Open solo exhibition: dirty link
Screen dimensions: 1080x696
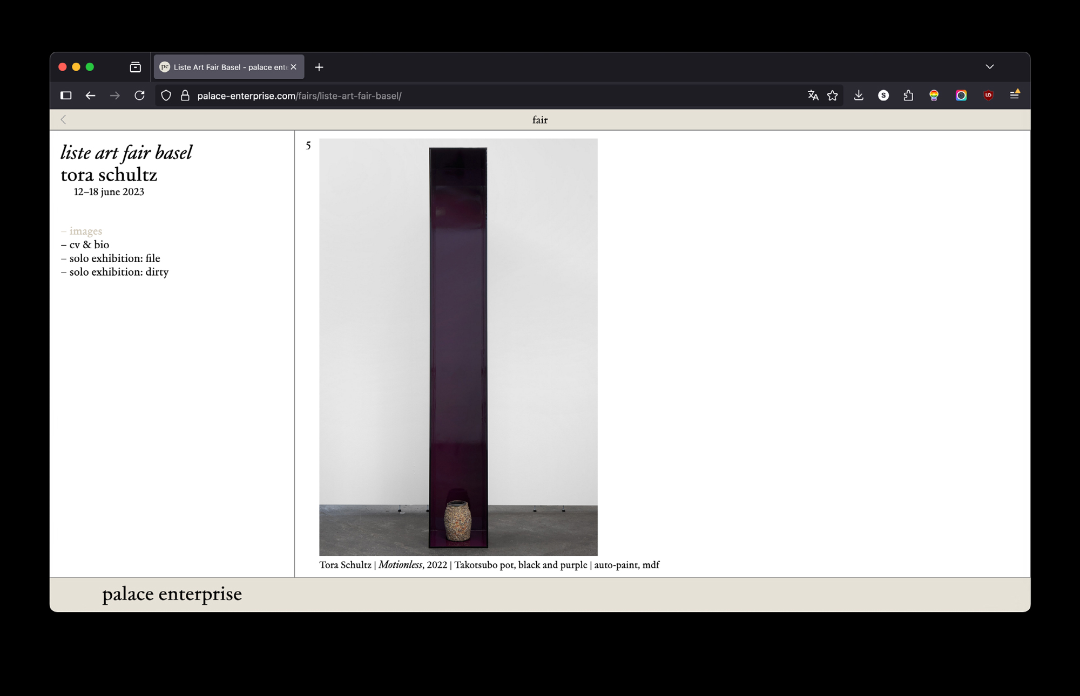[114, 272]
